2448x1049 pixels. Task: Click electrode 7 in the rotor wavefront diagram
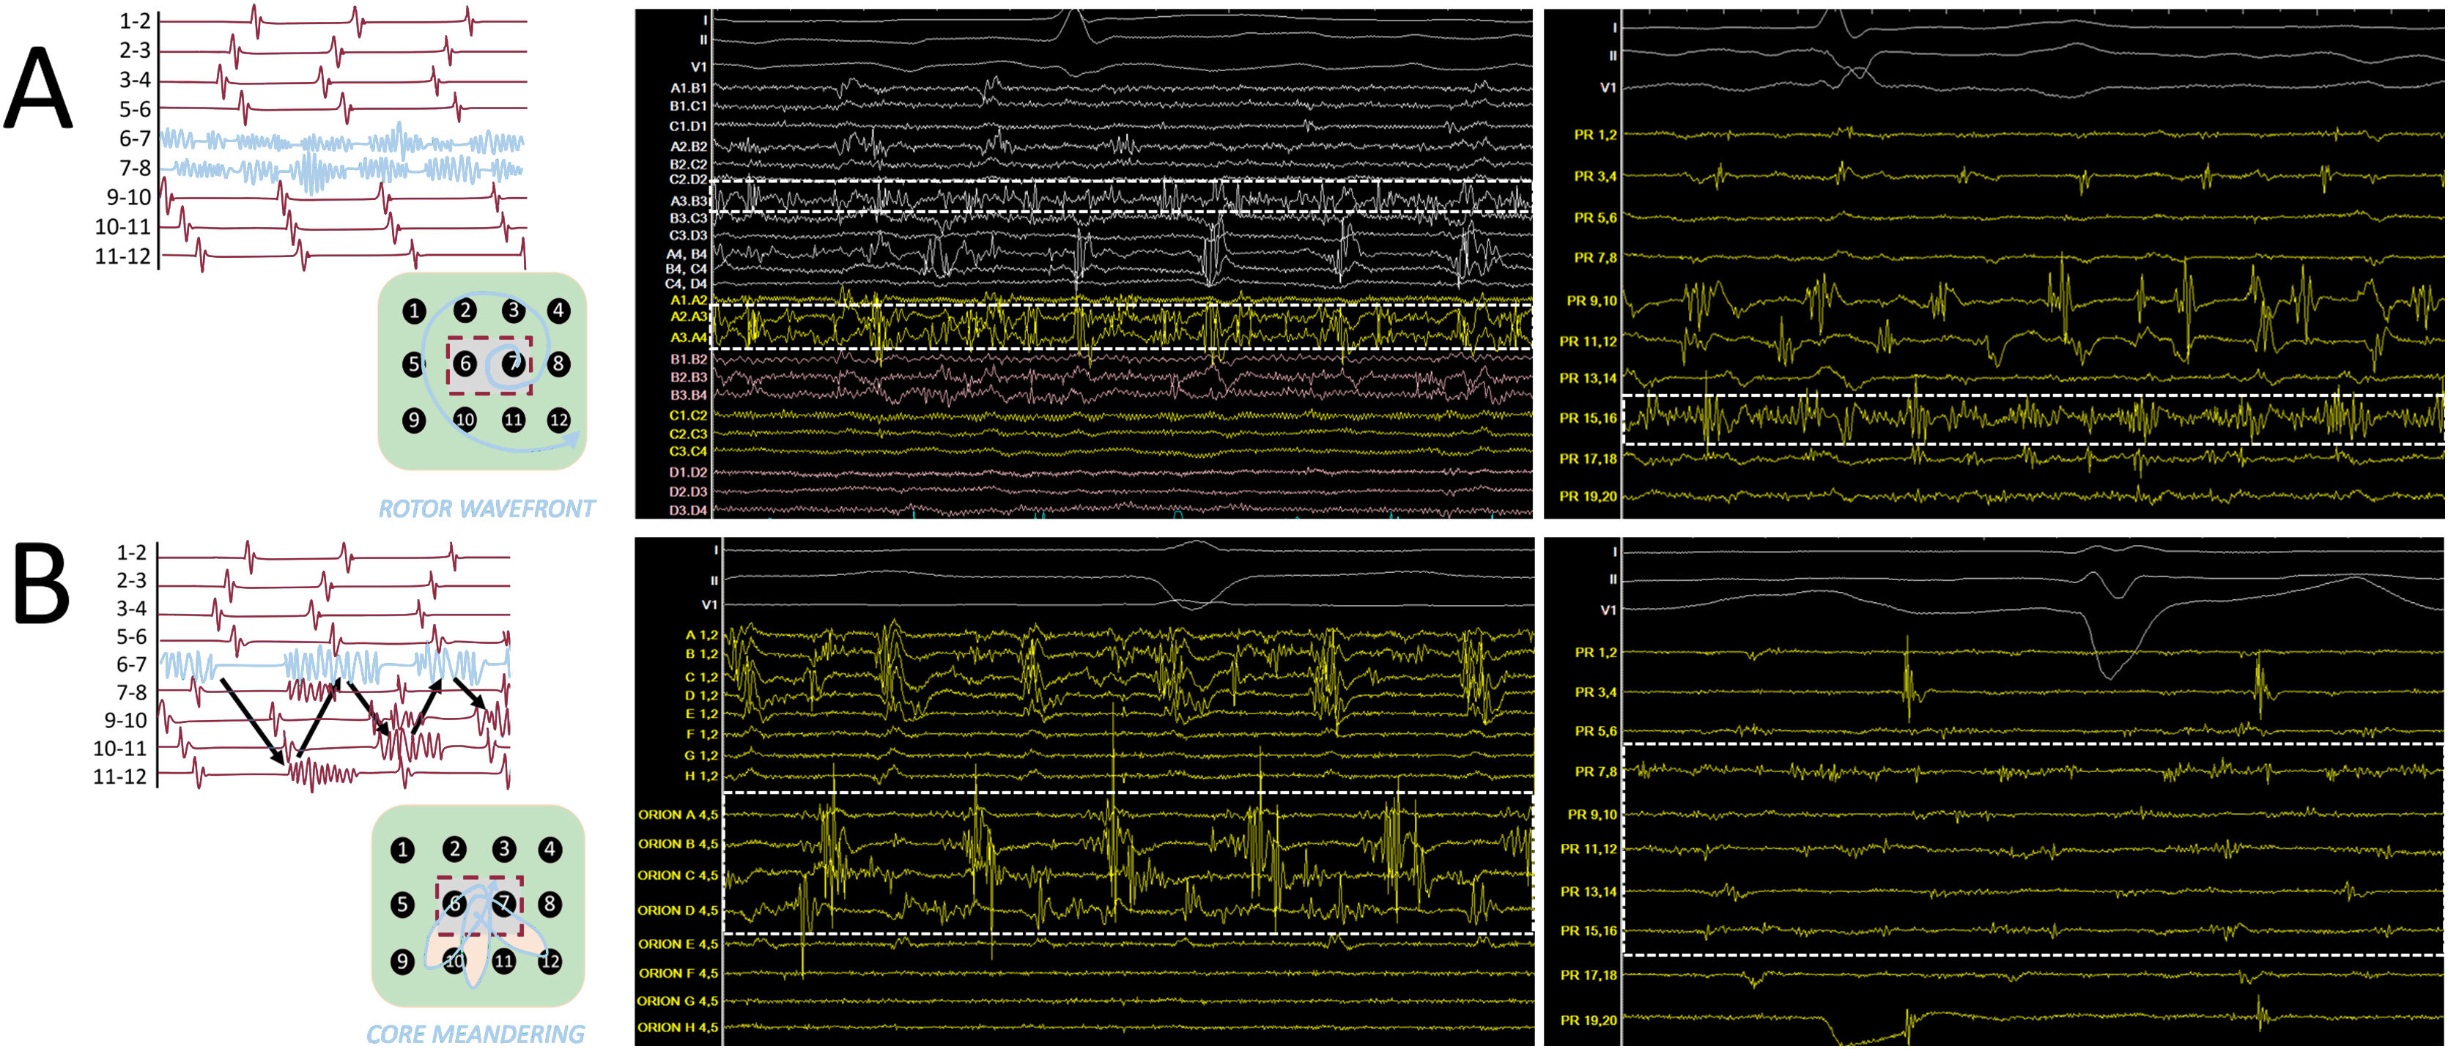click(x=513, y=363)
